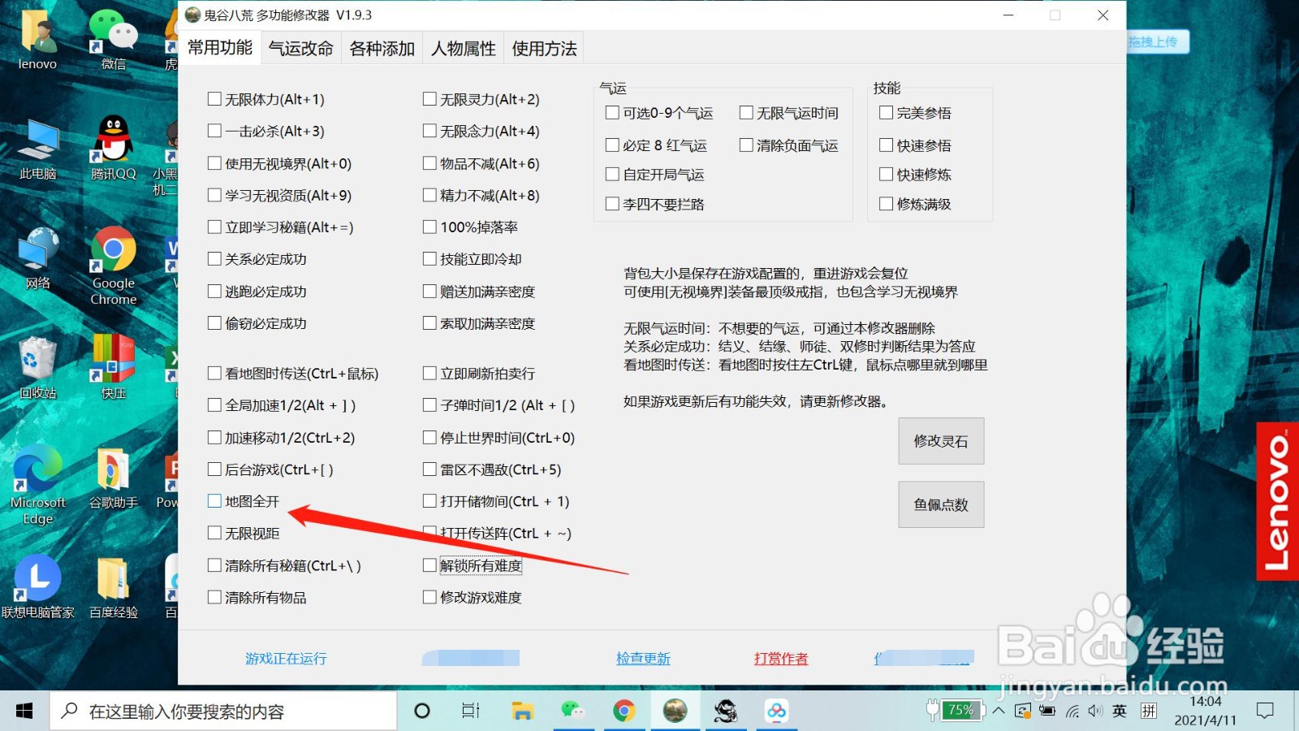Check 修炼满级 option
Image resolution: width=1299 pixels, height=731 pixels.
(x=886, y=204)
